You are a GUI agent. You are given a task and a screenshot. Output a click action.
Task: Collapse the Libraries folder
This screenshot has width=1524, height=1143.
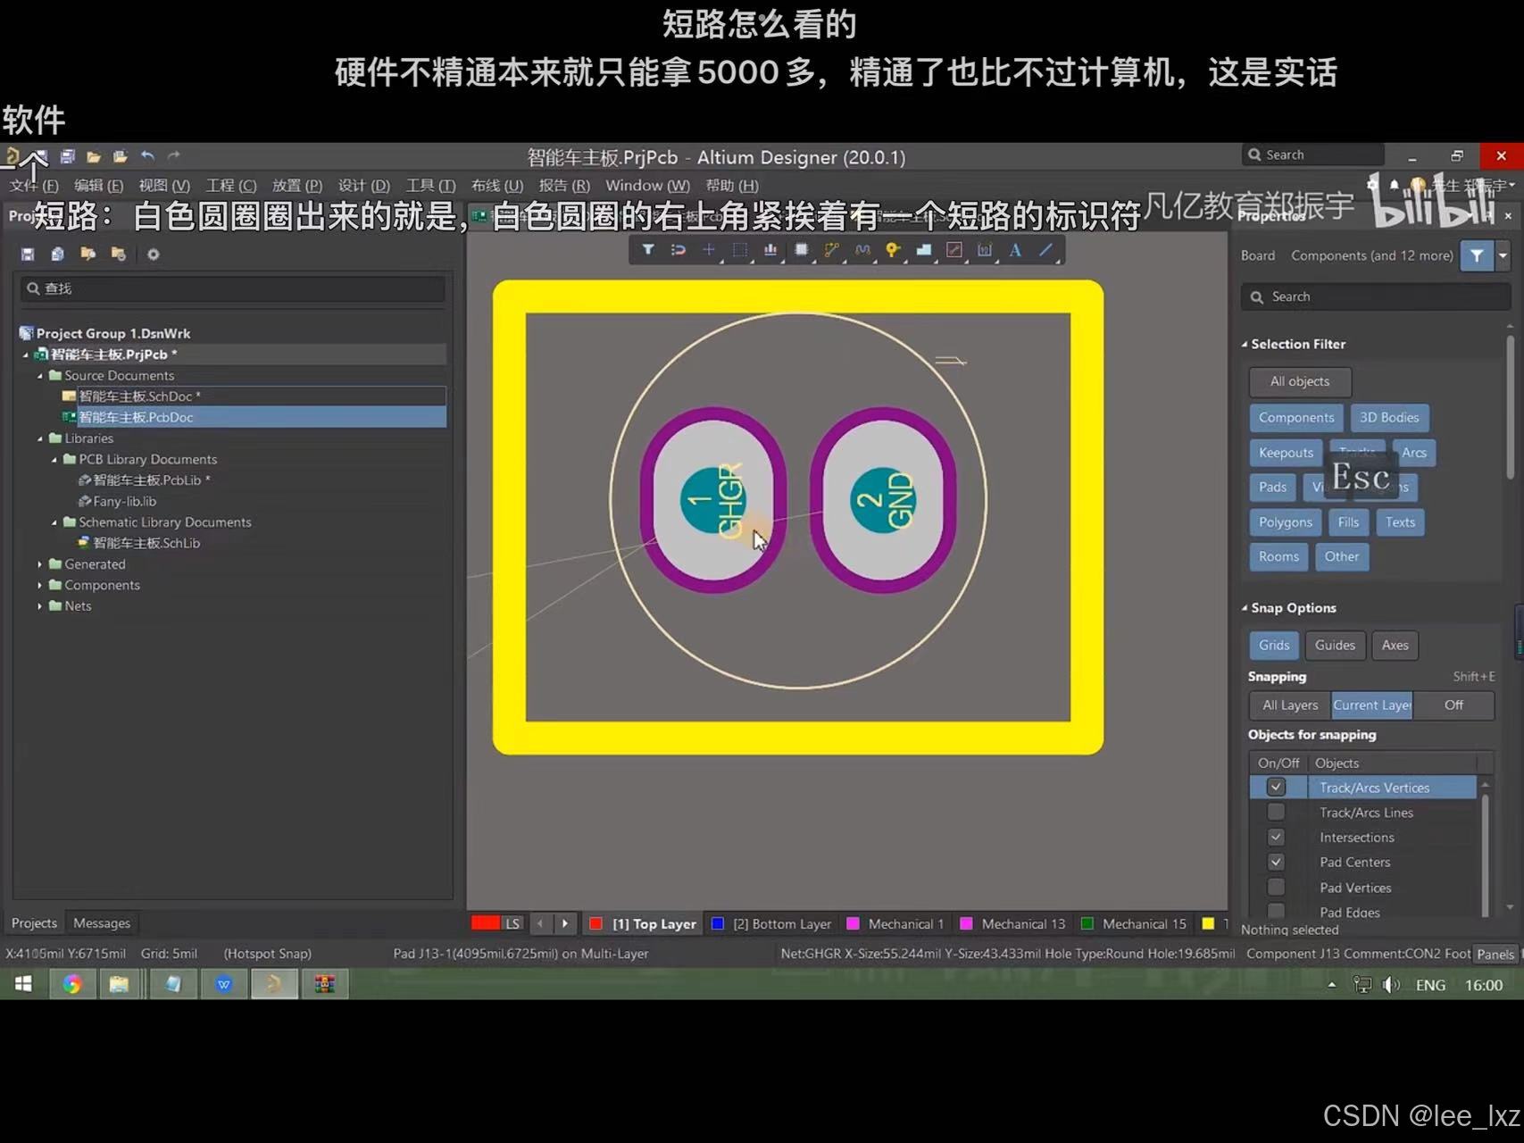click(40, 438)
